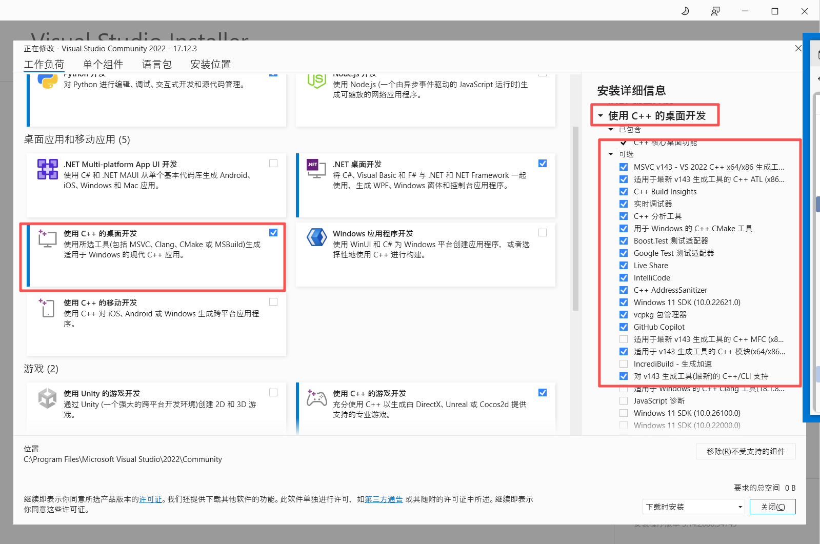Viewport: 820px width, 544px height.
Task: Click the .NET Multi-platform App UI icon
Action: coord(48,169)
